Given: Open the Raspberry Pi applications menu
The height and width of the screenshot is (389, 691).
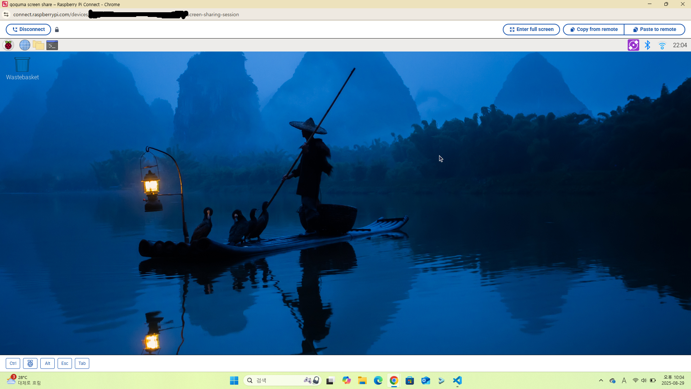Looking at the screenshot, I should pos(8,45).
